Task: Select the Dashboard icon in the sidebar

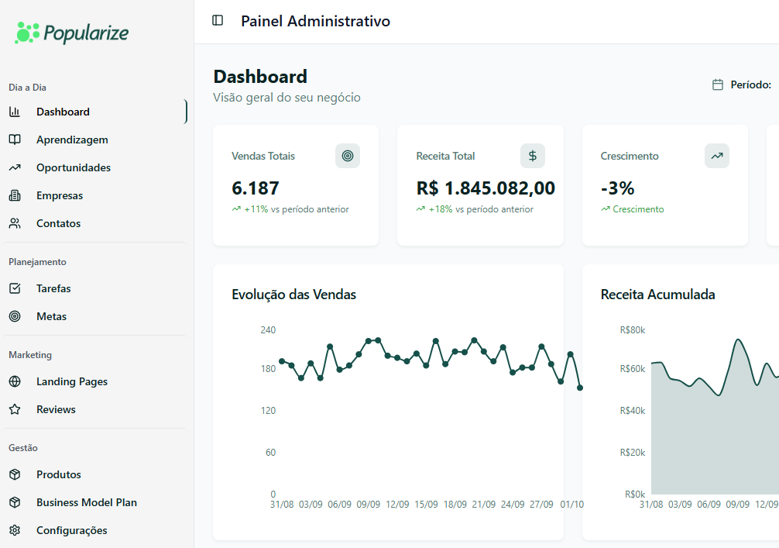Action: pos(17,111)
